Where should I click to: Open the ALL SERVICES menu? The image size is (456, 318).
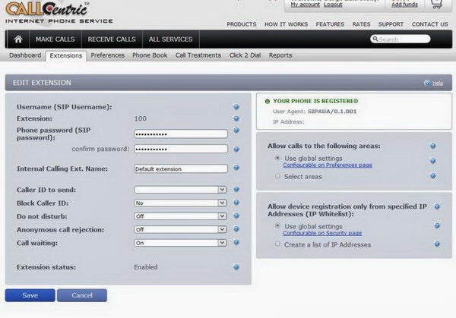click(171, 39)
